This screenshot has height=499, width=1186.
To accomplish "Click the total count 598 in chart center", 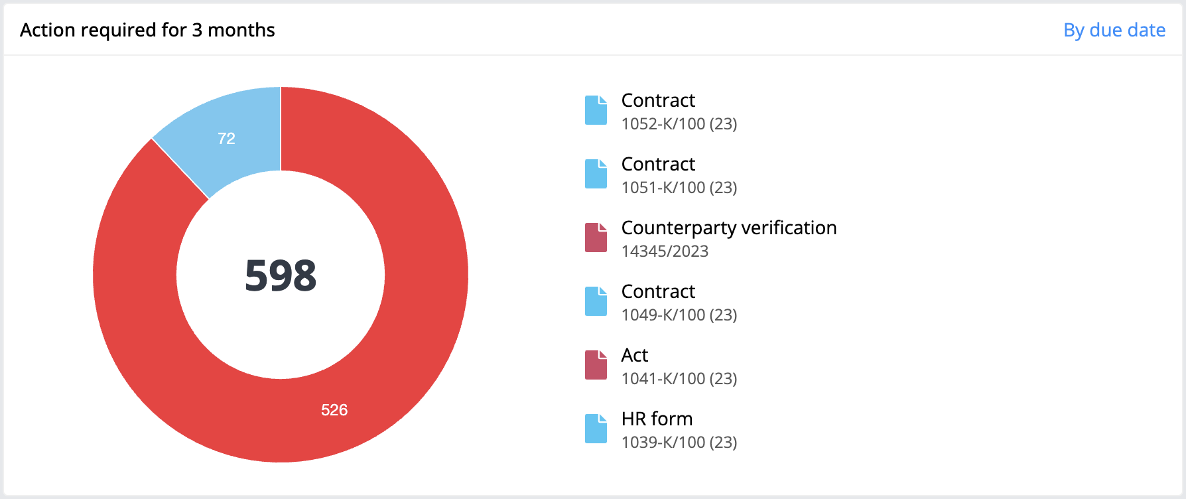I will [281, 275].
